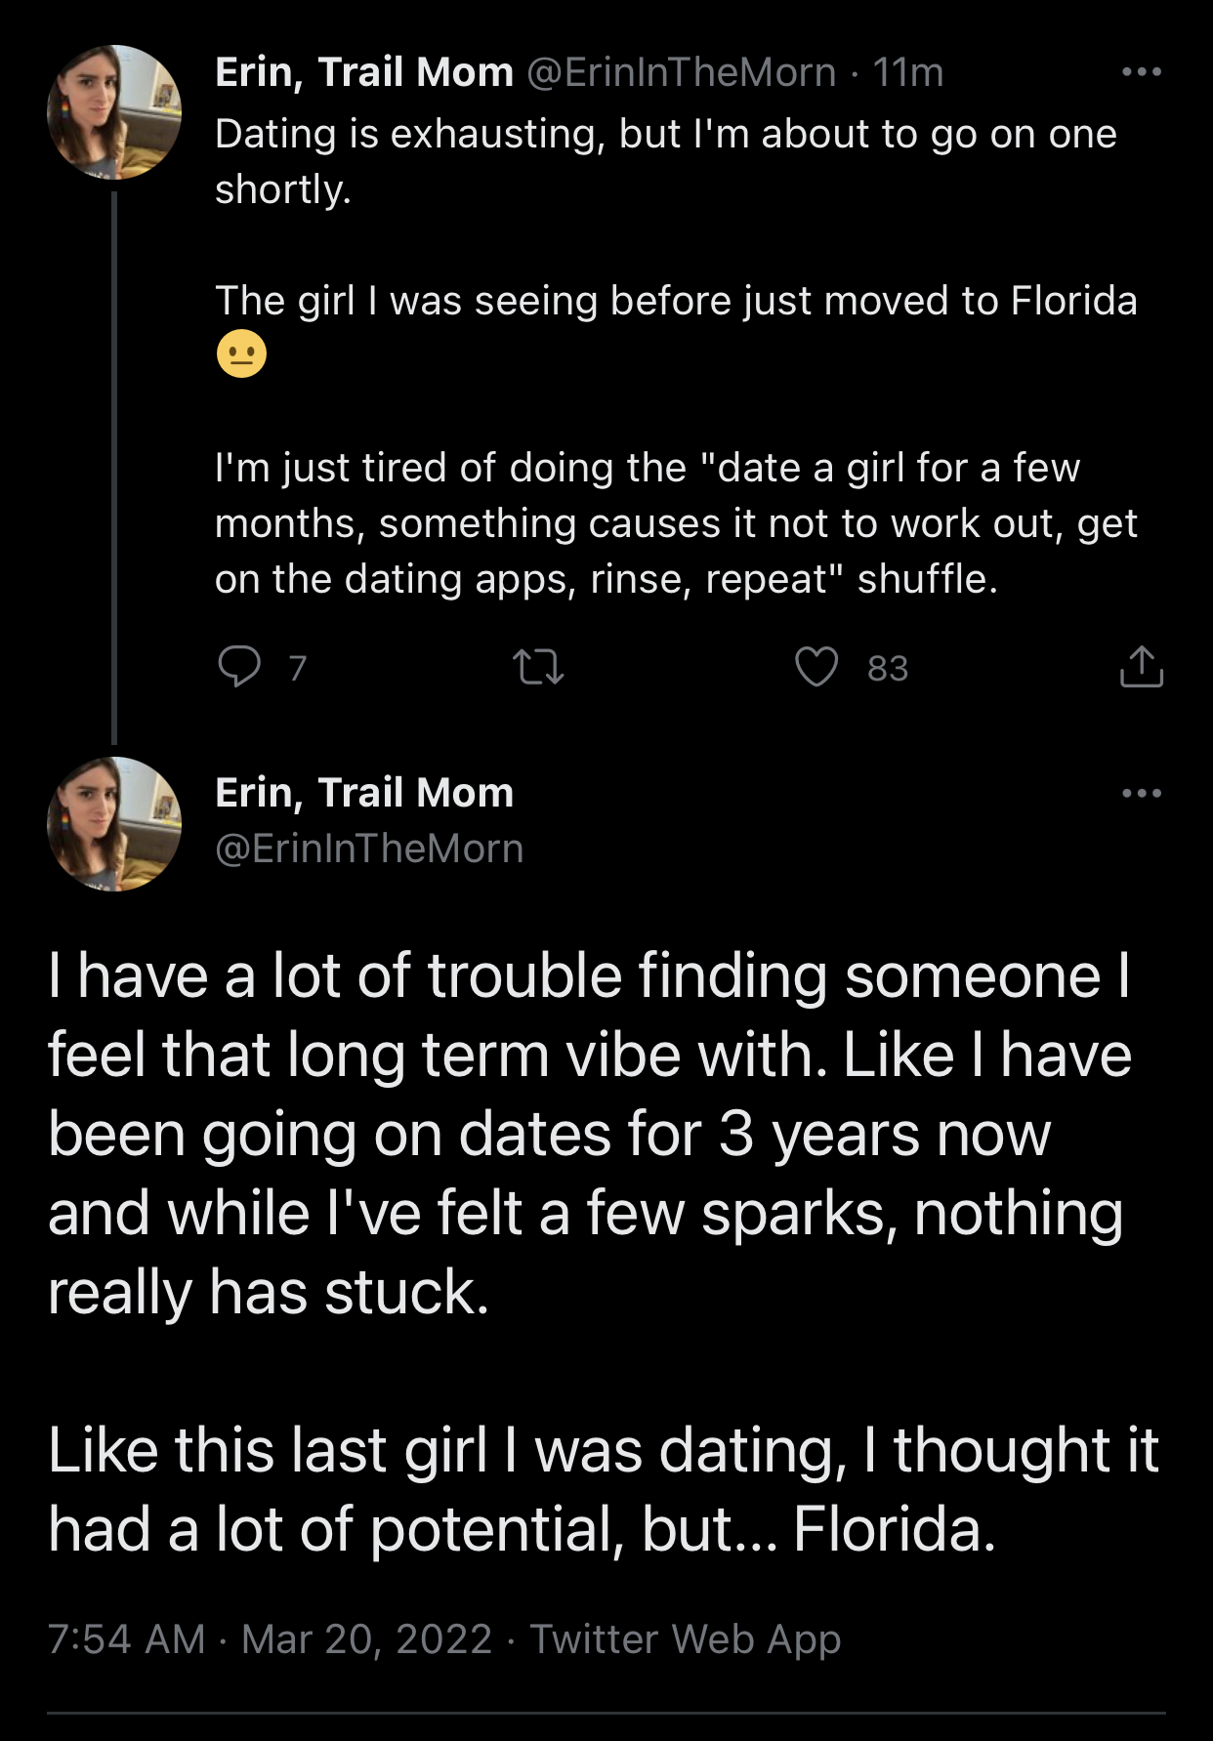Click the '7:54 AM · Mar 20, 2022' timestamp
1213x1741 pixels.
(x=270, y=1639)
